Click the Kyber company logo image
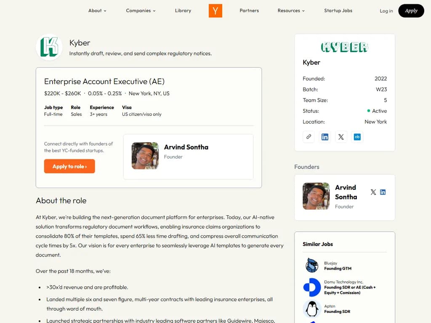This screenshot has width=431, height=323. coord(49,47)
